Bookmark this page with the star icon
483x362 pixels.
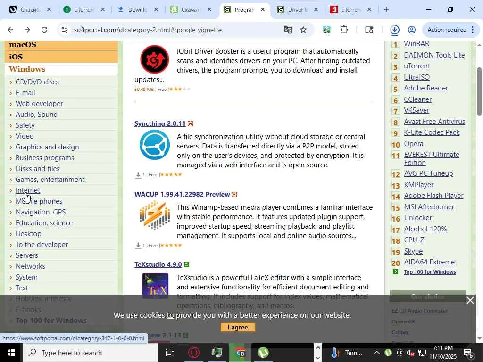coord(303,30)
